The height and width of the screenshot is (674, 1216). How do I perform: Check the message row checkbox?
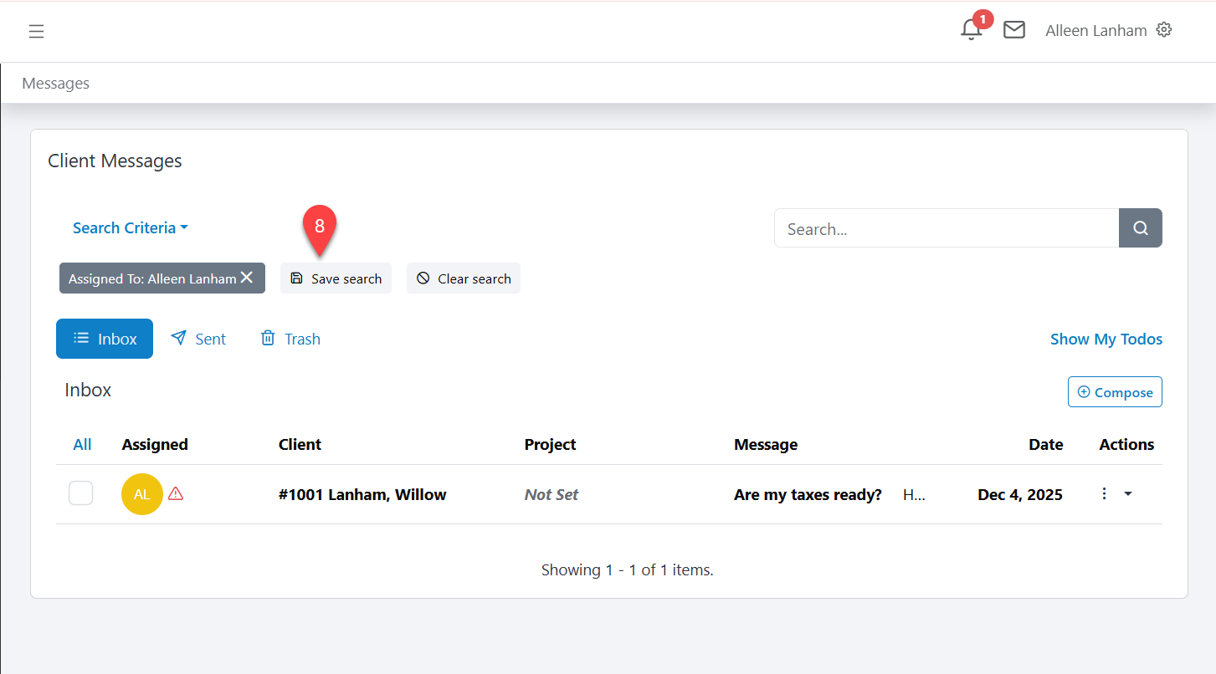[x=80, y=493]
